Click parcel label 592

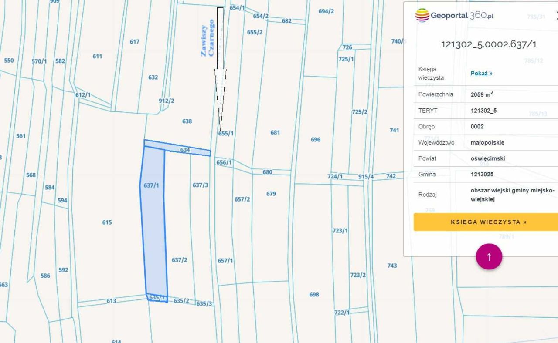(x=64, y=270)
